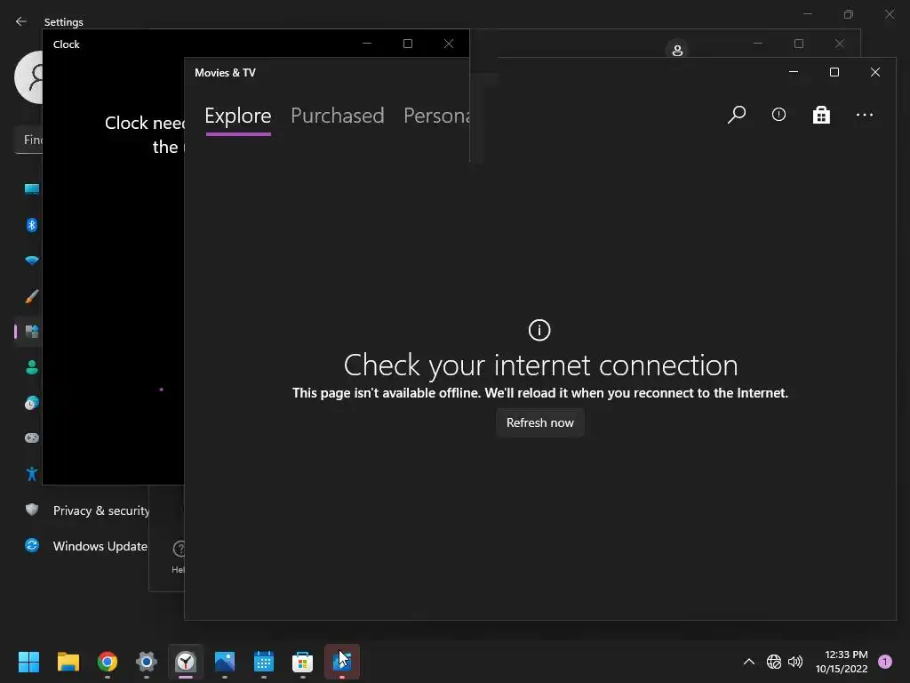Select the Bluetooth icon in Settings sidebar

point(32,225)
